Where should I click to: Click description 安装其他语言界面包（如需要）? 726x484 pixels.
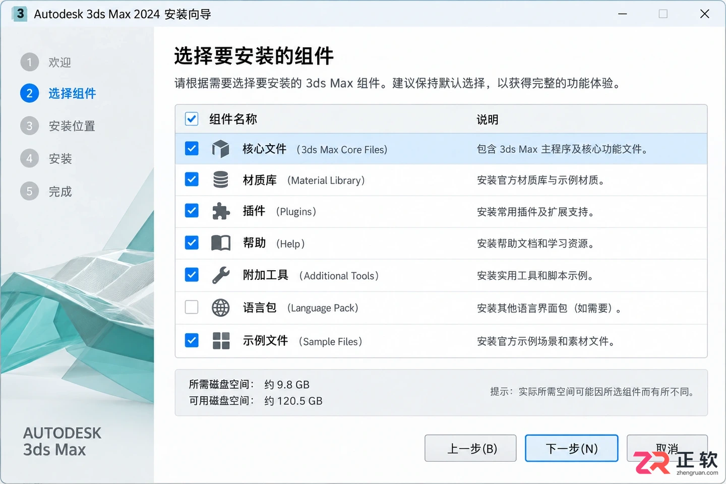tap(549, 308)
